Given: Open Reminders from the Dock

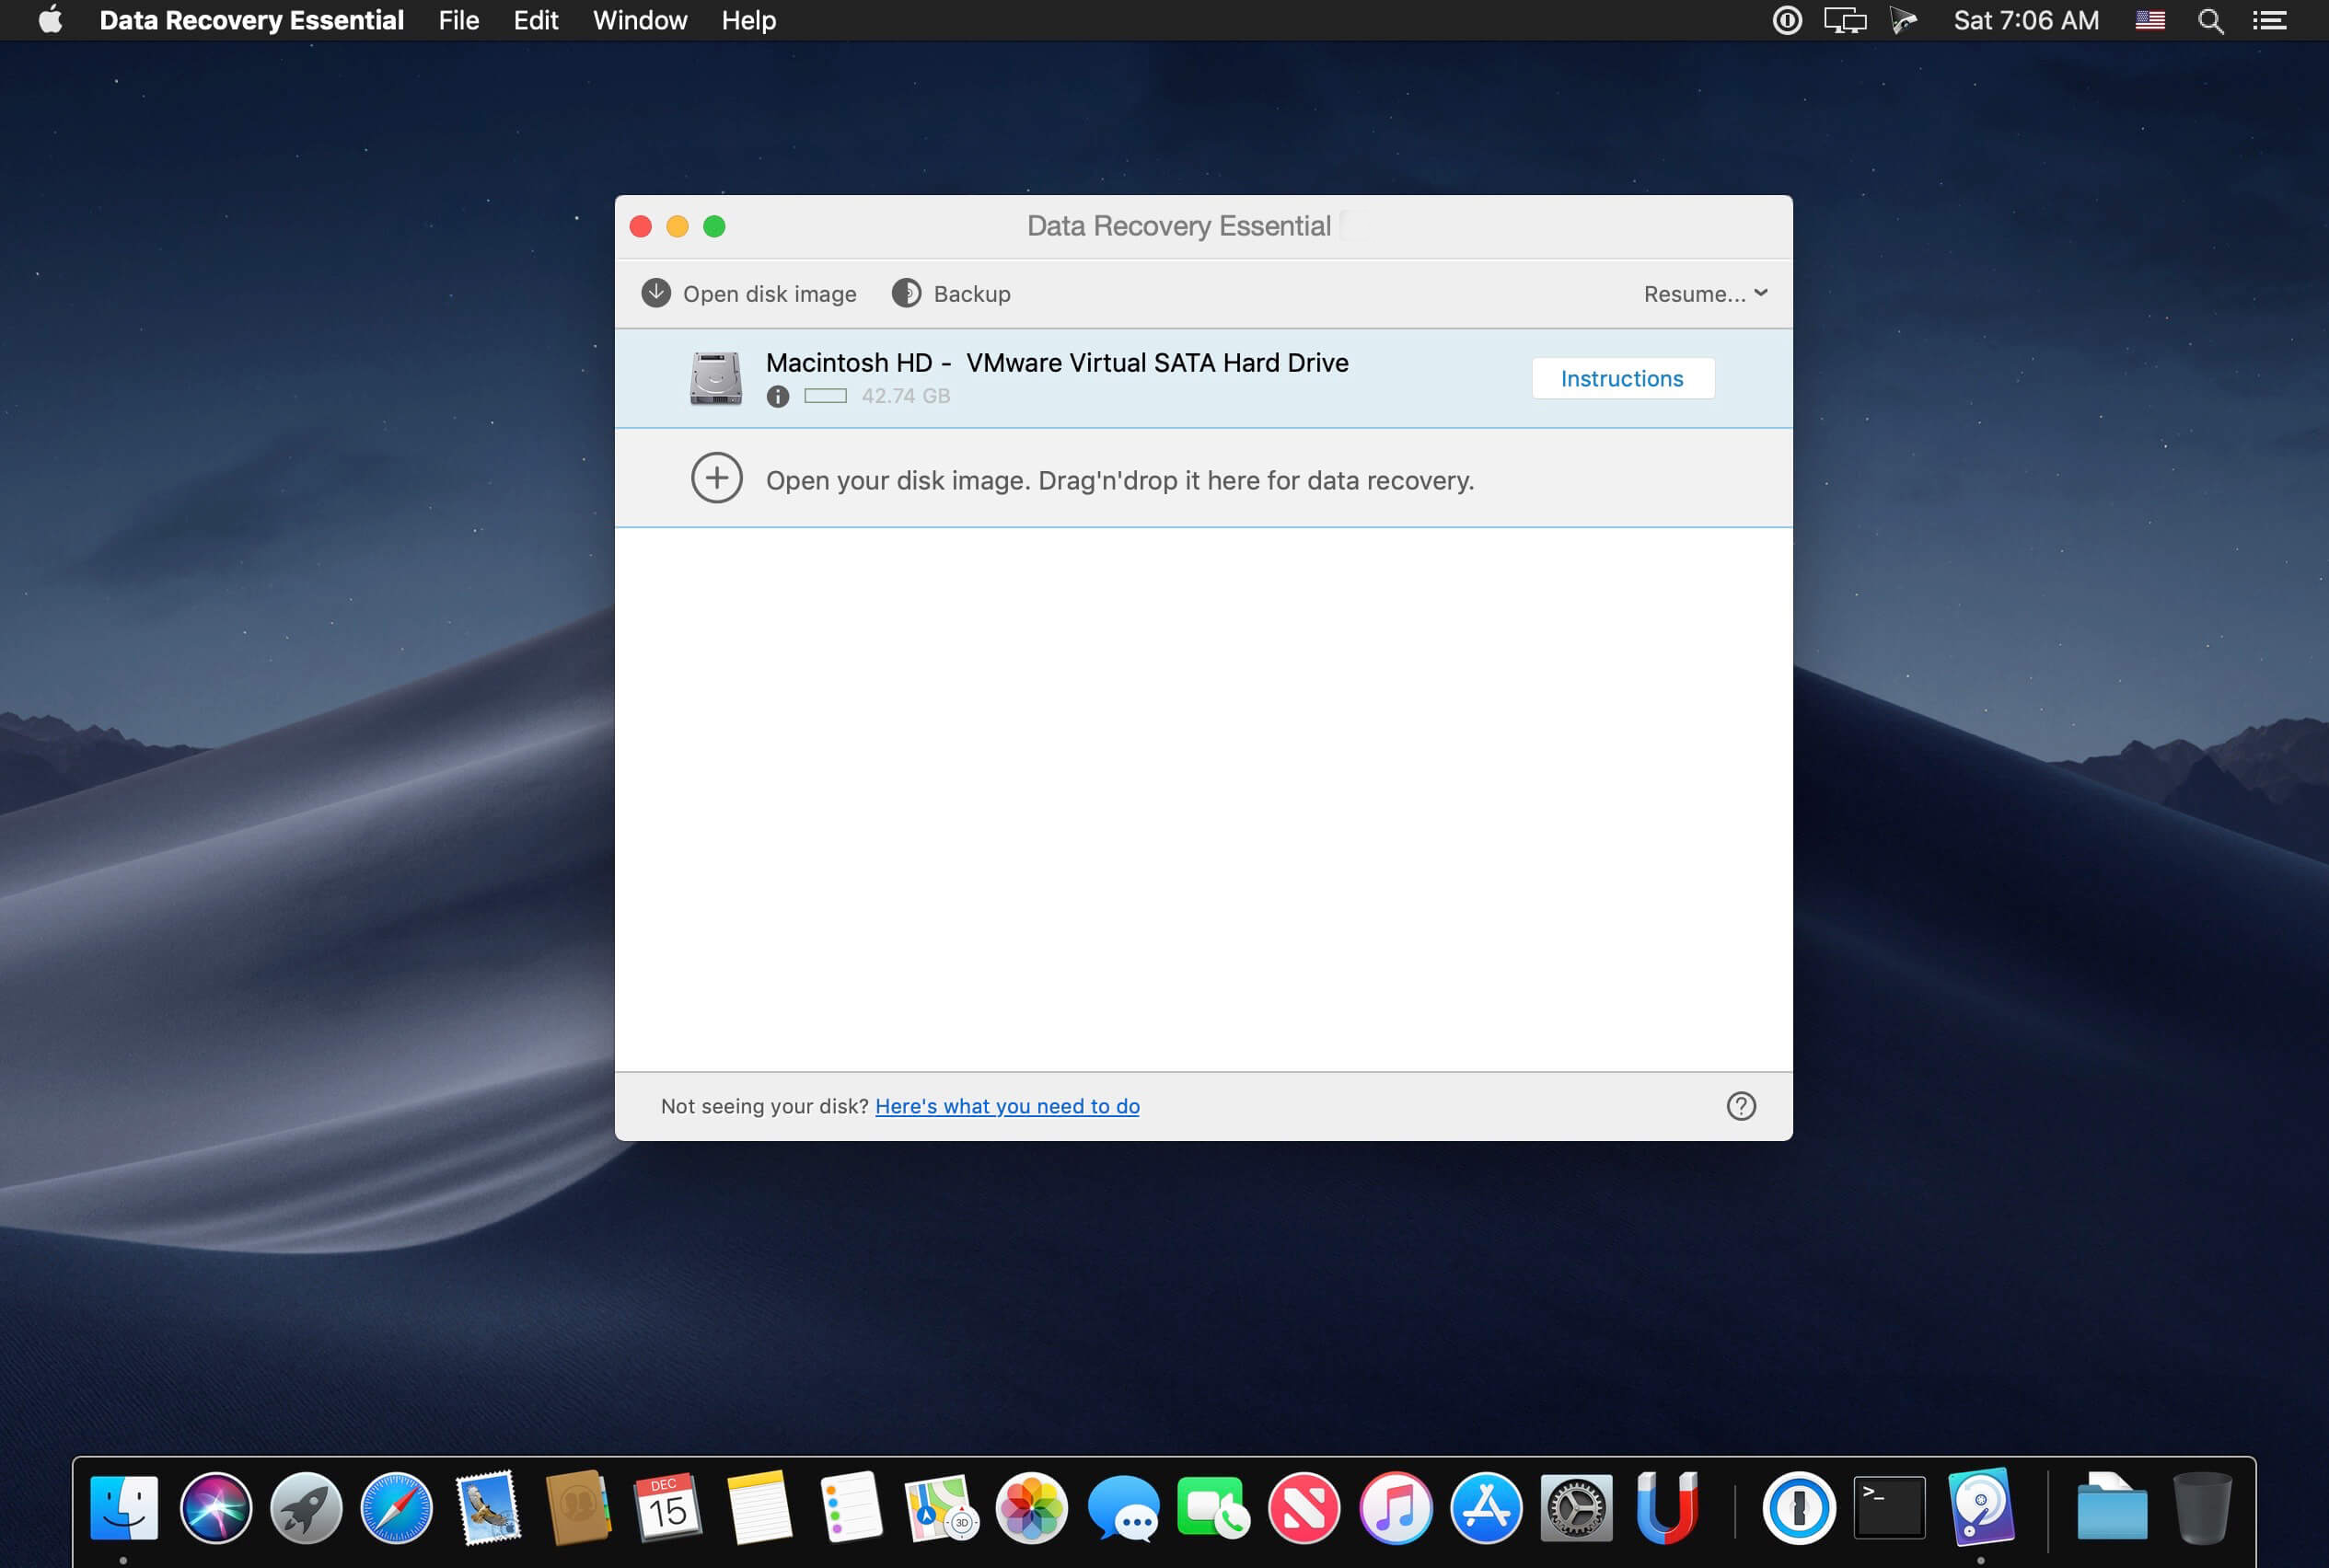Looking at the screenshot, I should click(851, 1507).
